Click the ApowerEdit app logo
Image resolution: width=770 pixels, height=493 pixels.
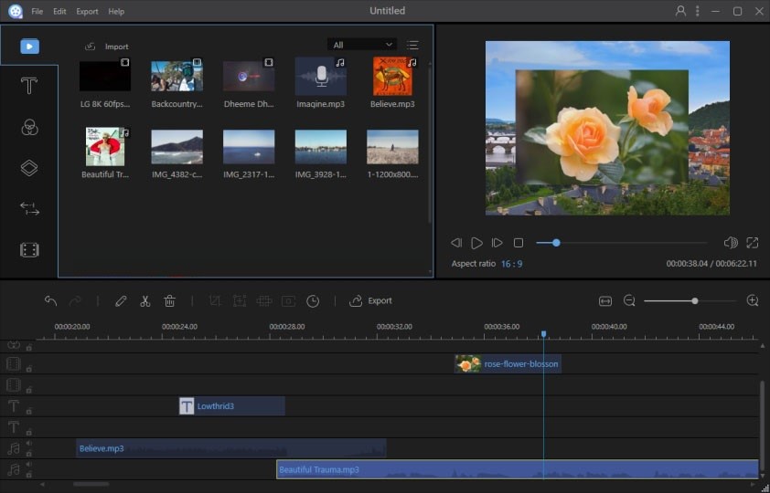(x=16, y=11)
